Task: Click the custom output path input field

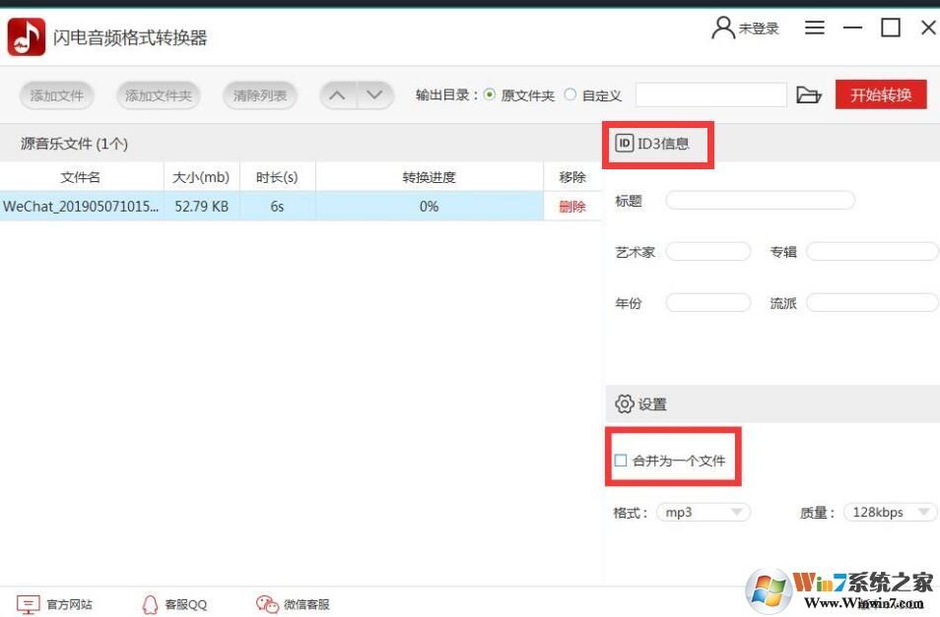Action: [x=711, y=94]
